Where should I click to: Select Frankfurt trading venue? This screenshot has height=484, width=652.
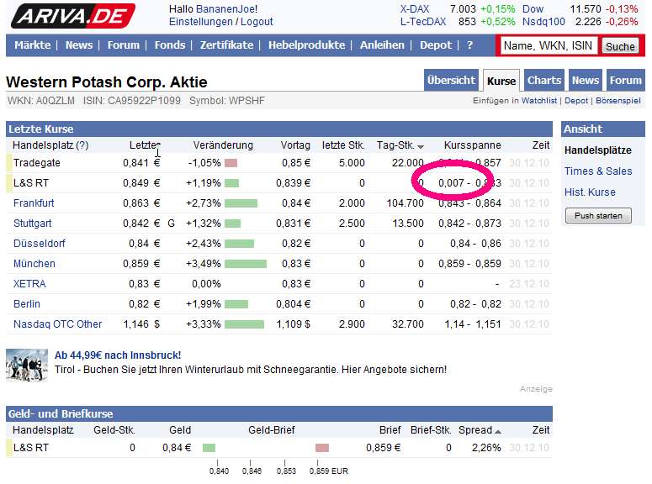pos(34,203)
